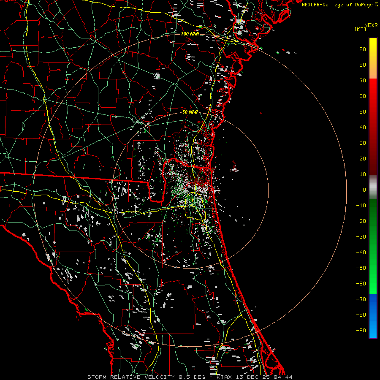Click the 0 value on the velocity scale
Viewport: 380px width, 380px height.
[x=364, y=190]
